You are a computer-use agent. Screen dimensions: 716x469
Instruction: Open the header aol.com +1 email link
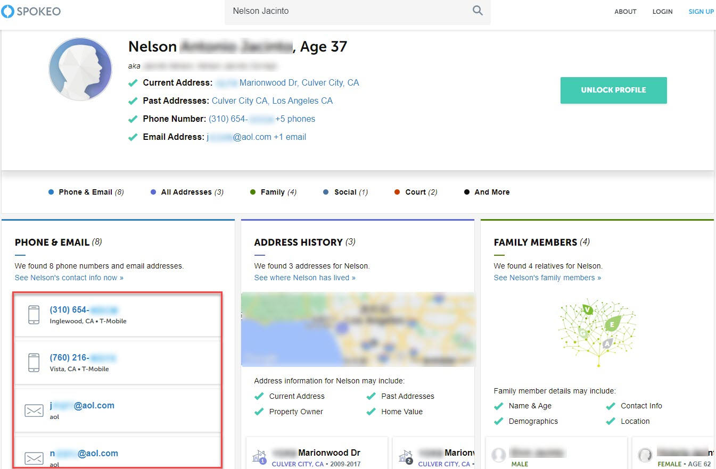257,137
